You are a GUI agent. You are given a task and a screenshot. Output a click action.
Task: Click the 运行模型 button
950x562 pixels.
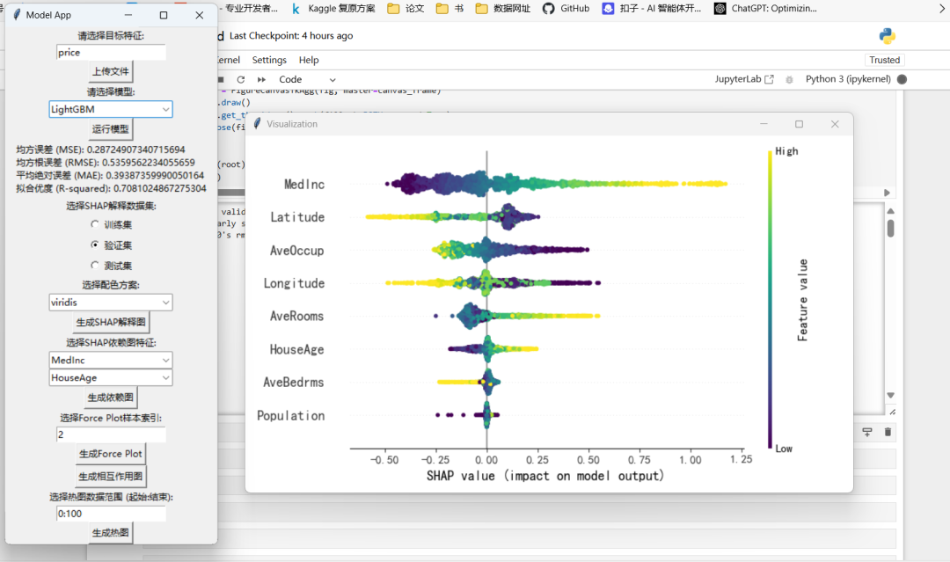[111, 129]
